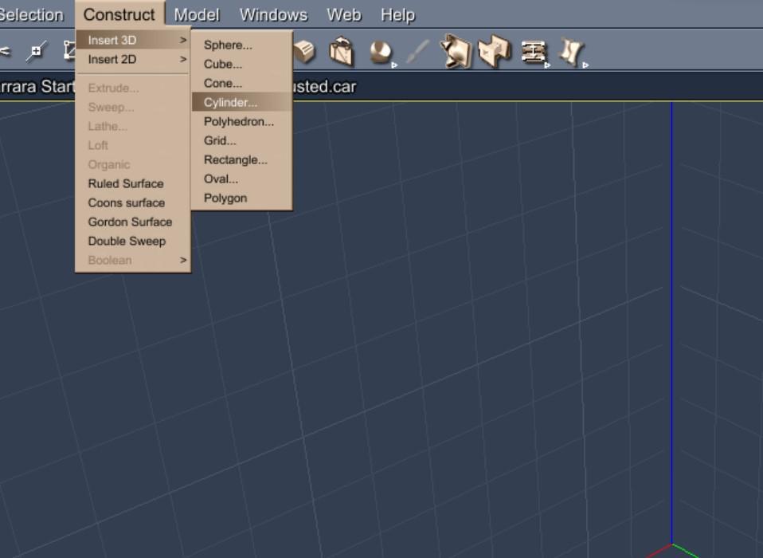Select Double Sweep in Construct menu
This screenshot has width=763, height=558.
coord(132,241)
